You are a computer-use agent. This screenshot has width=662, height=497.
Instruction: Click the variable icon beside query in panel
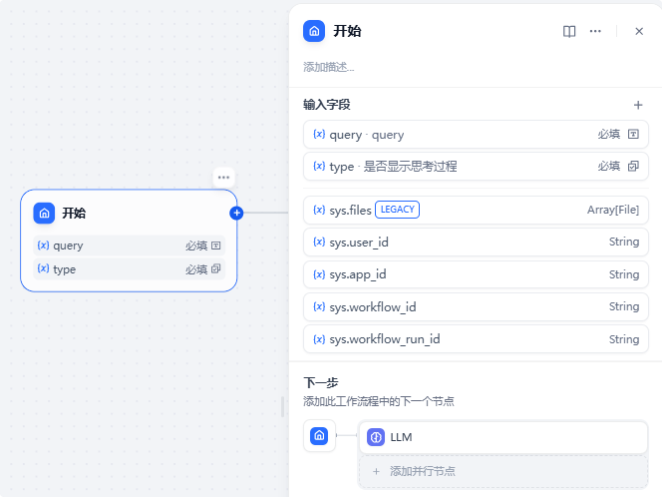[x=319, y=135]
